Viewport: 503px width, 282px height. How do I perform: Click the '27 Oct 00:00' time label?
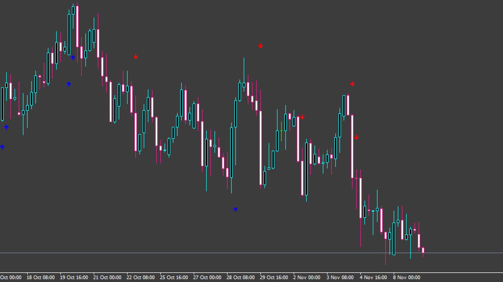coord(207,277)
